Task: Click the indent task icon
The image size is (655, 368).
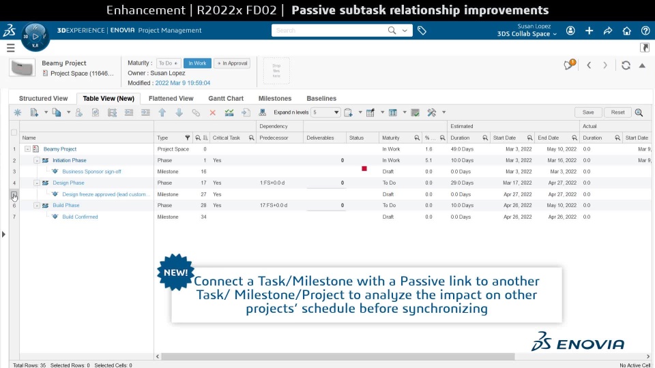Action: 145,112
